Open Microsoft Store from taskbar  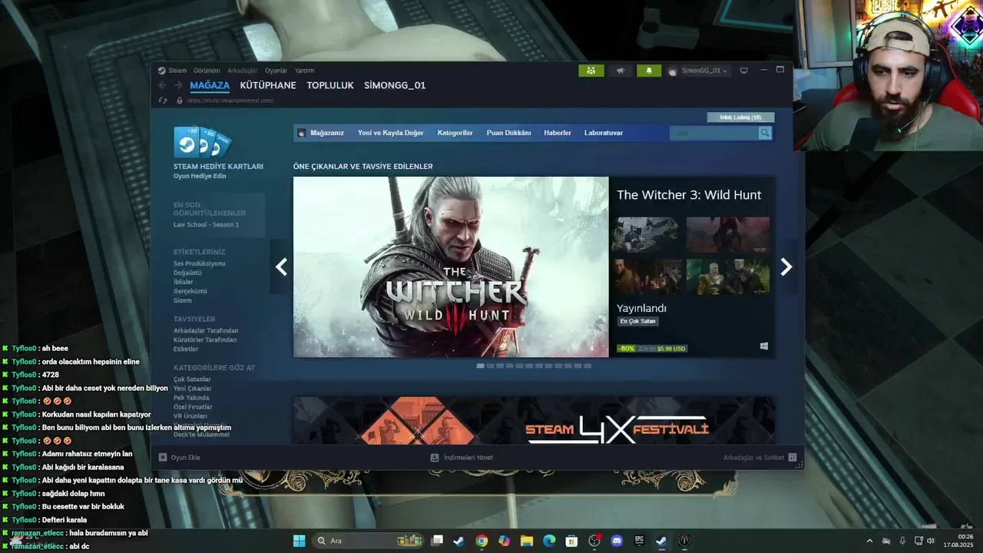[571, 541]
